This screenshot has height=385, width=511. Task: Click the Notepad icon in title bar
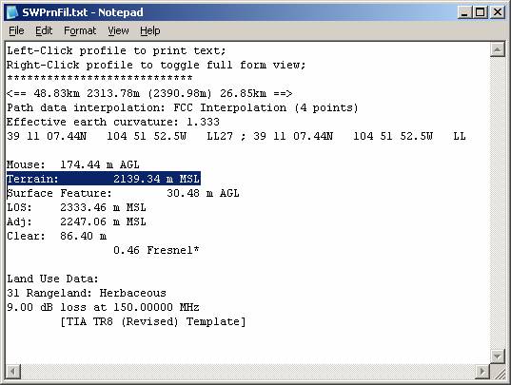click(x=12, y=12)
